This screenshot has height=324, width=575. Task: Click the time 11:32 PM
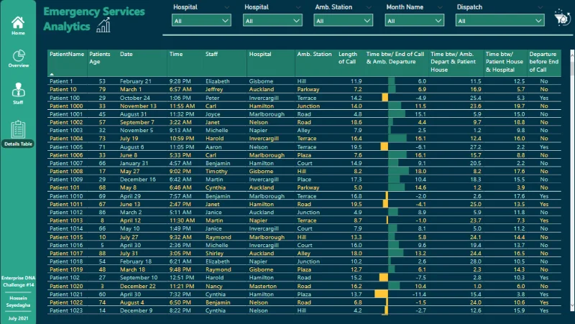(182, 114)
